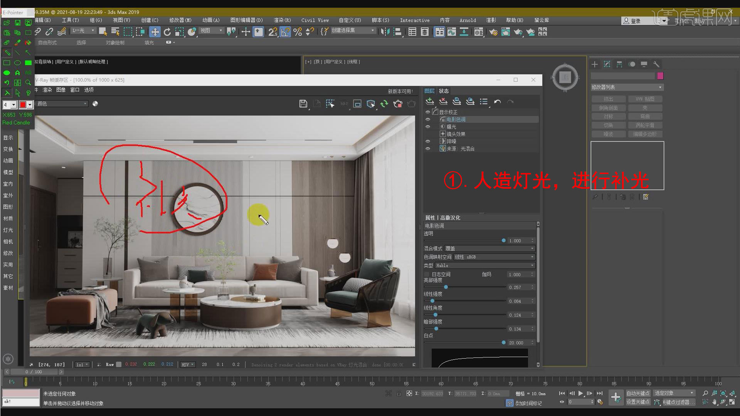Click the Undo arrow in layers panel
Viewport: 740px width, 416px height.
tap(497, 102)
